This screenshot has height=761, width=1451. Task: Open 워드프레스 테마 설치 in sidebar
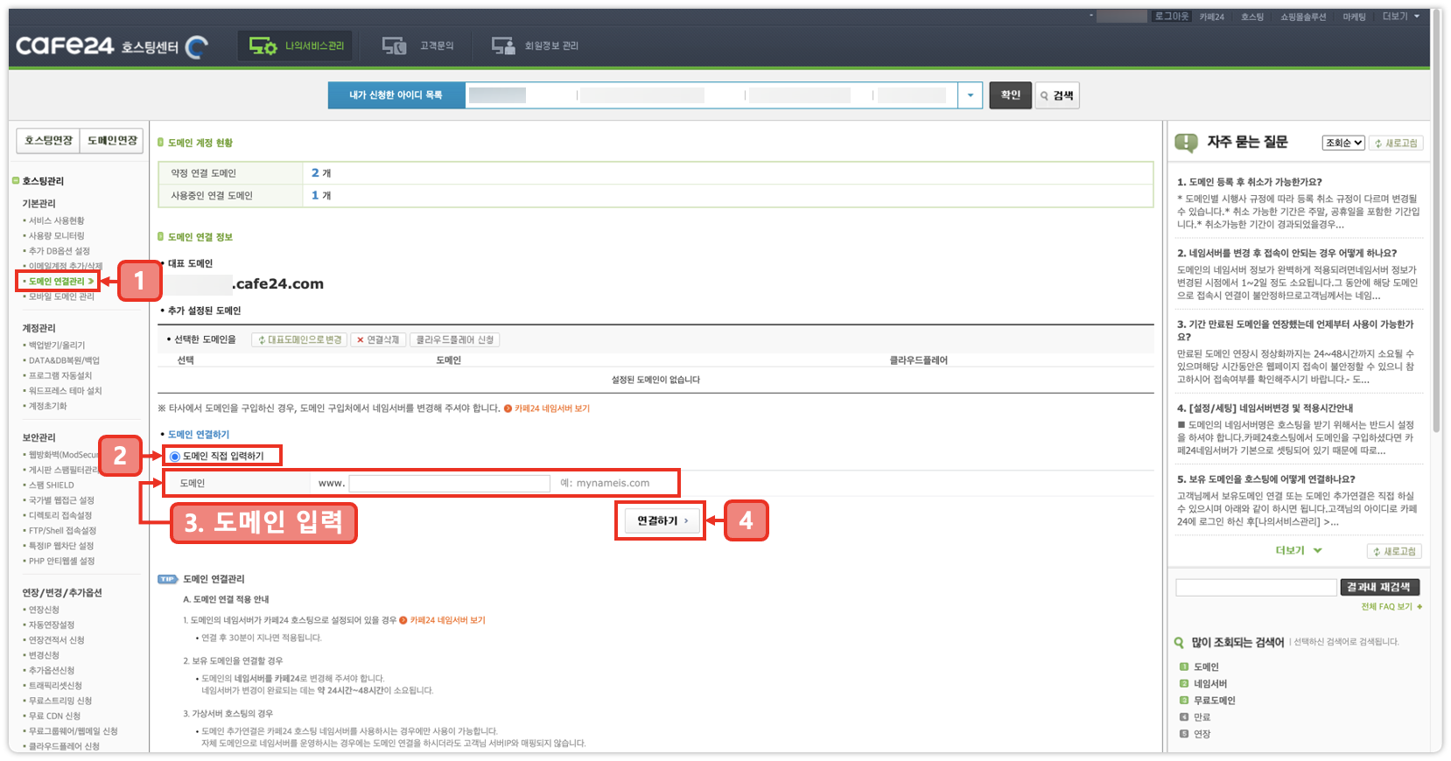pos(65,391)
